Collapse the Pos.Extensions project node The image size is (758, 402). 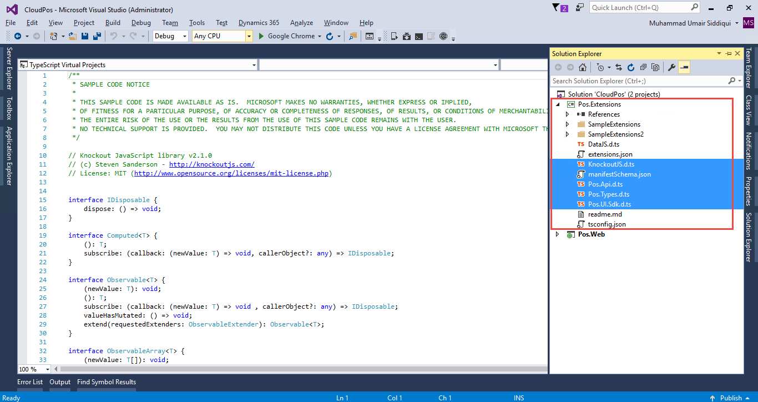(x=557, y=104)
